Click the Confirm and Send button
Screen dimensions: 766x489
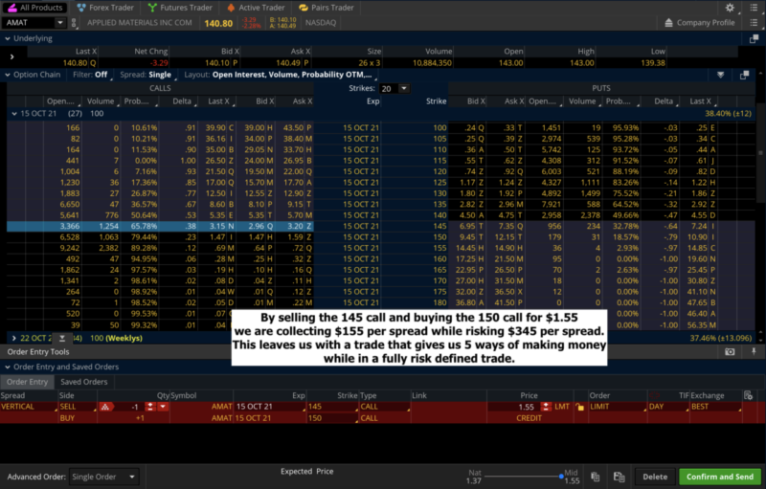tap(720, 477)
